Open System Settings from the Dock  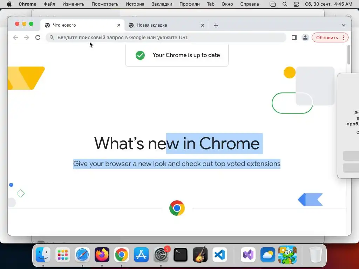click(x=161, y=255)
